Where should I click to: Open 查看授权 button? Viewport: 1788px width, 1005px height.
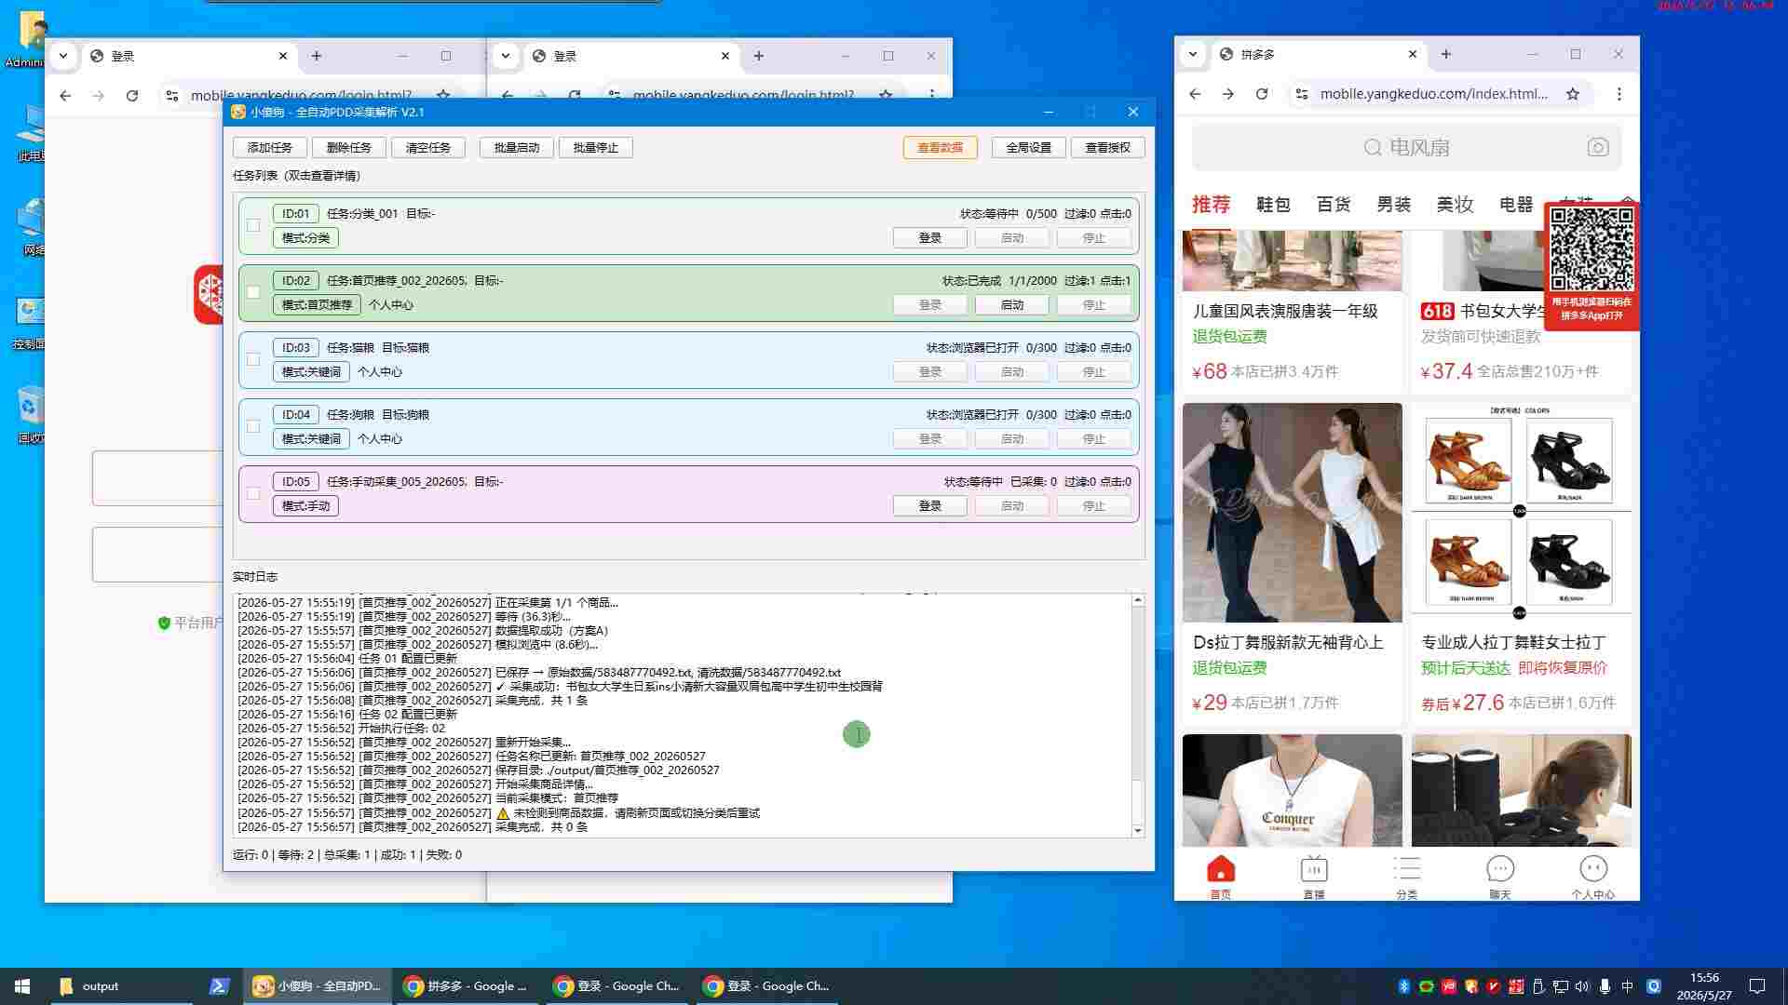(1108, 147)
